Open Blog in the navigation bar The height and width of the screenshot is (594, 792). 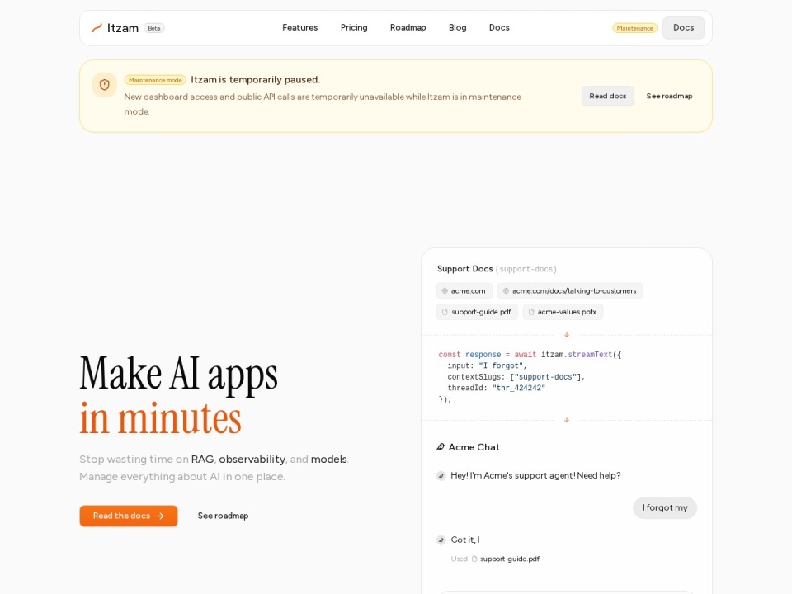[458, 28]
